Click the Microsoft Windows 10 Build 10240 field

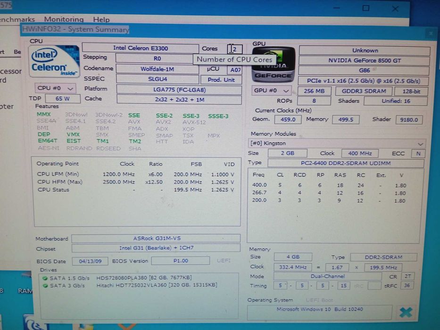point(319,312)
